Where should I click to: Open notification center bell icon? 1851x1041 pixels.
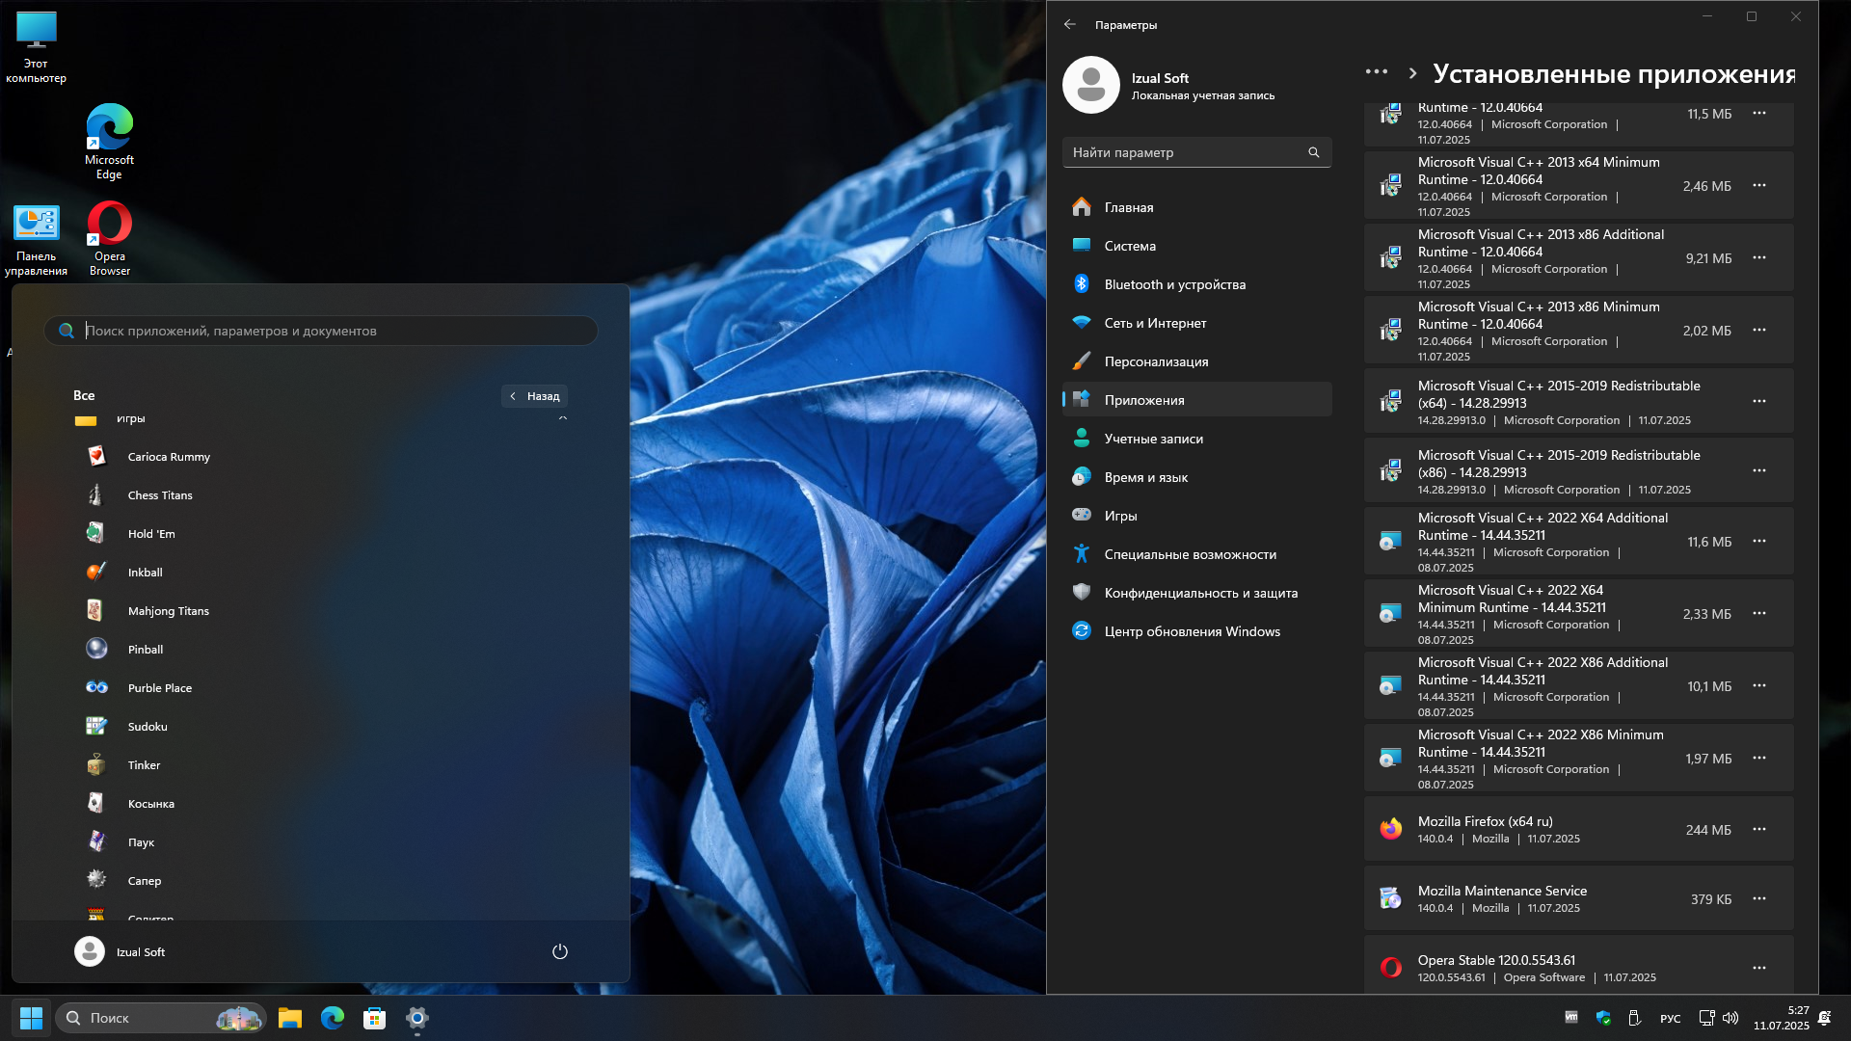click(1825, 1018)
